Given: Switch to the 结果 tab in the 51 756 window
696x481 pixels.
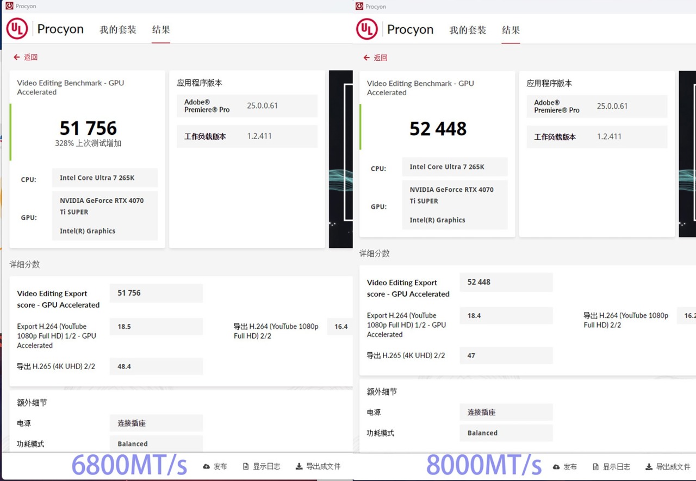Looking at the screenshot, I should pos(161,29).
